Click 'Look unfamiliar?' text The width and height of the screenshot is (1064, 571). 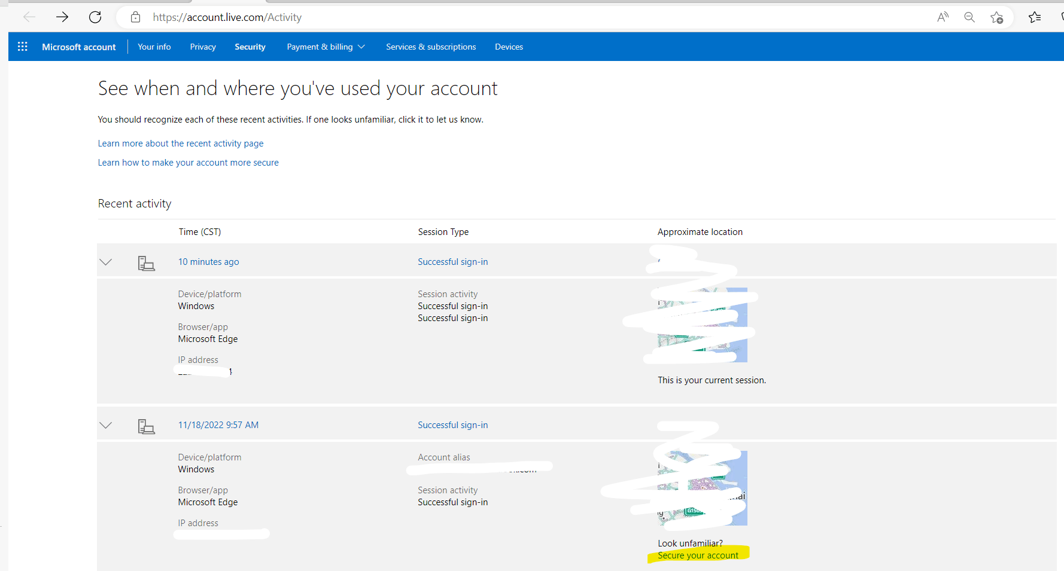[x=691, y=543]
